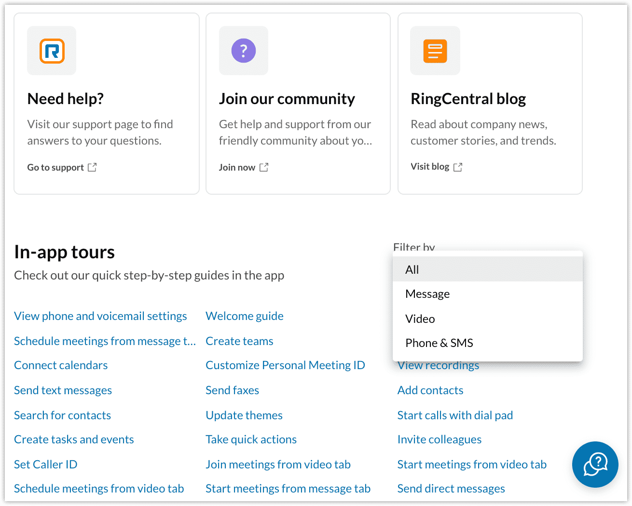Image resolution: width=632 pixels, height=506 pixels.
Task: Click the Start calls with dial pad link
Action: point(455,415)
